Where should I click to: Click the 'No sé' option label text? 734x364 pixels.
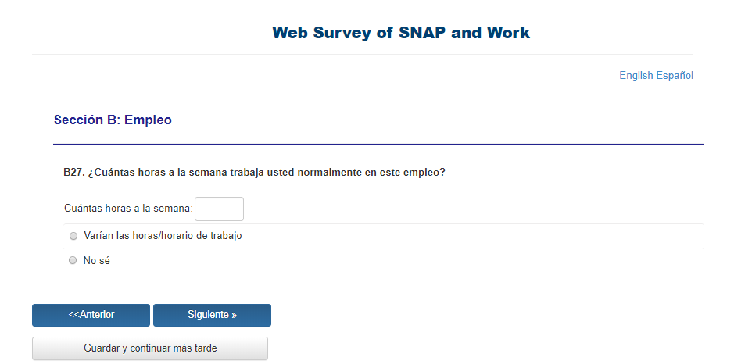[97, 261]
